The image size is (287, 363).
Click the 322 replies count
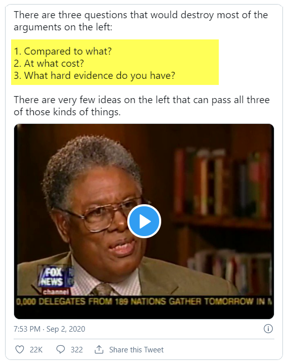point(77,349)
